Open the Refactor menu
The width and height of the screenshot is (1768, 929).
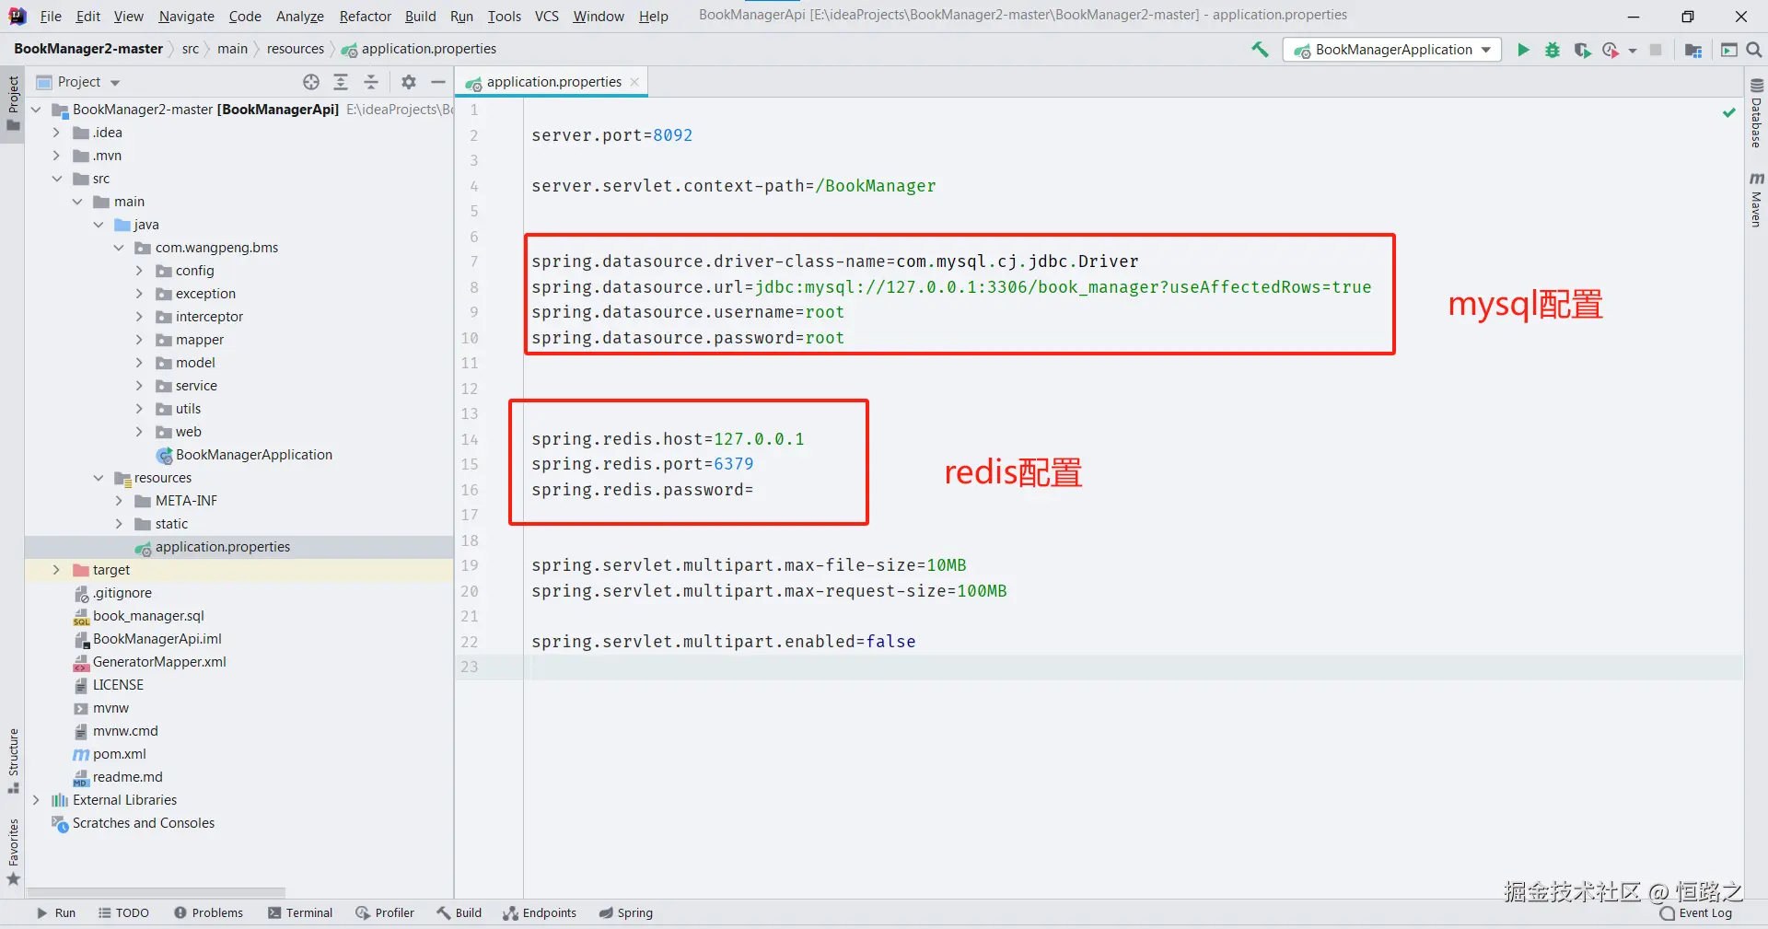click(365, 16)
